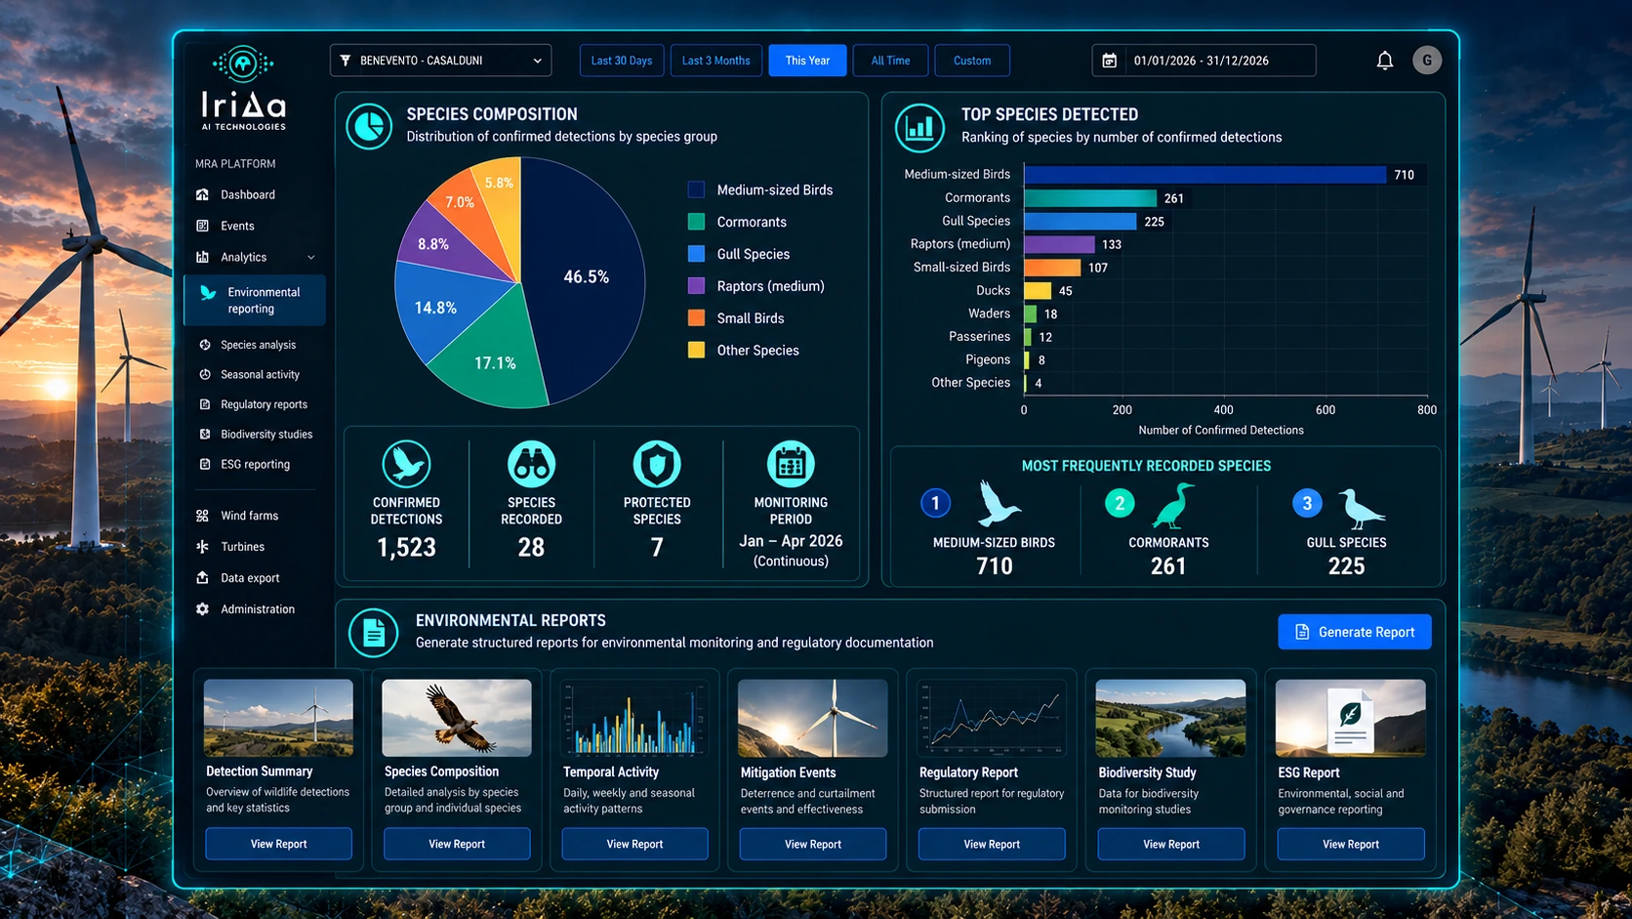The width and height of the screenshot is (1632, 919).
Task: Click the Biodiversity Study river thumbnail
Action: 1170,718
